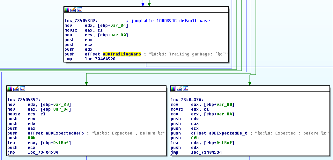Click pencil edit icon in loc_7340437A block header
Image resolution: width=333 pixels, height=160 pixels.
point(179,89)
